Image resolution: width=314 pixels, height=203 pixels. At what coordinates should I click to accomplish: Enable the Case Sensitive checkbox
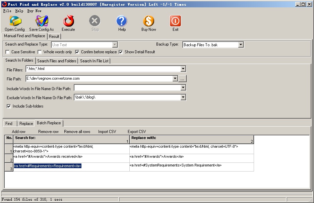click(8, 52)
